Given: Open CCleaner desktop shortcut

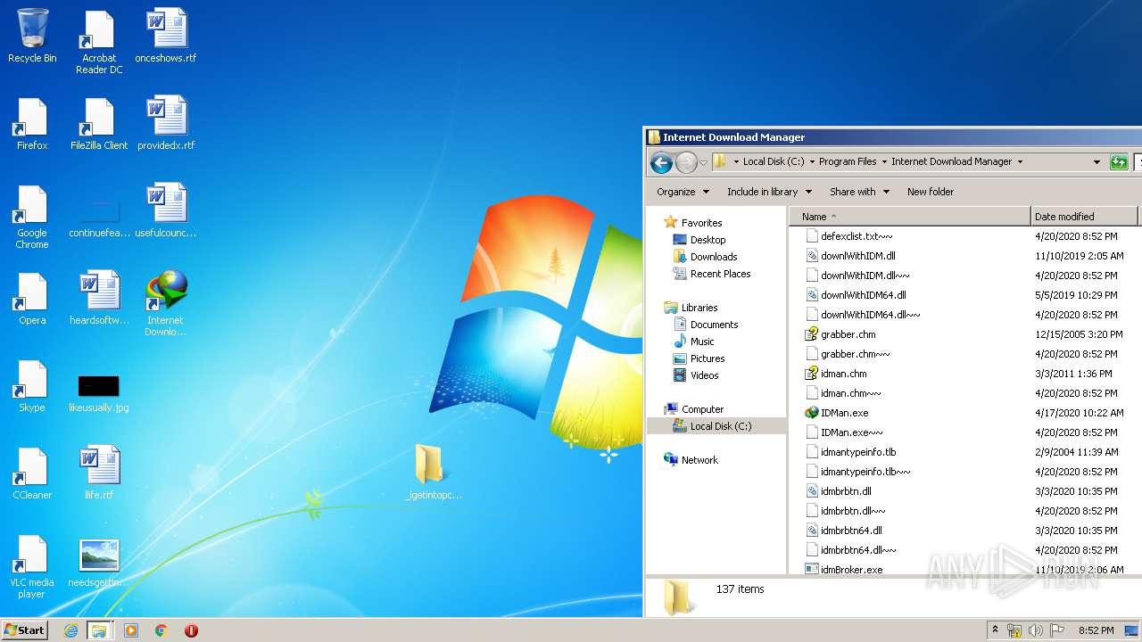Looking at the screenshot, I should point(32,473).
